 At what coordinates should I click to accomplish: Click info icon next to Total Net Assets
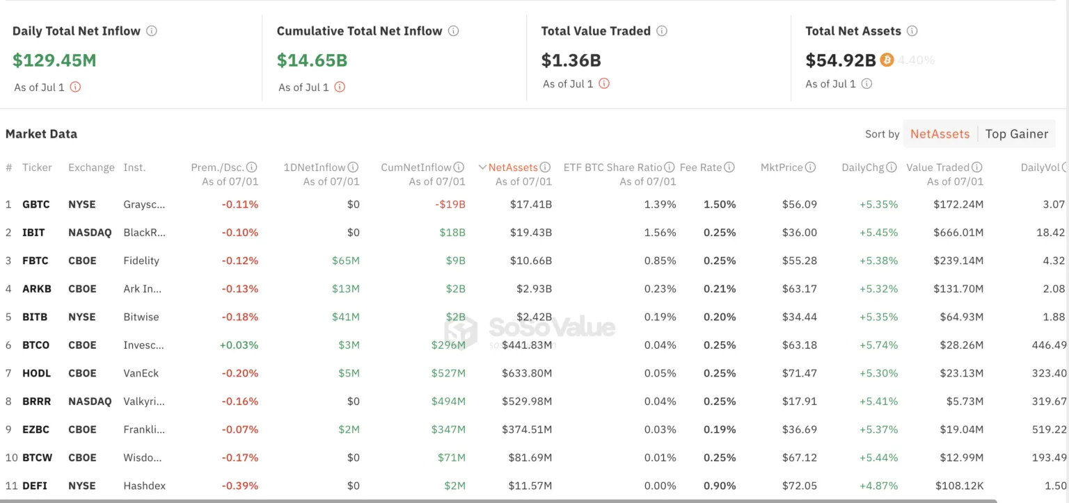[x=912, y=31]
